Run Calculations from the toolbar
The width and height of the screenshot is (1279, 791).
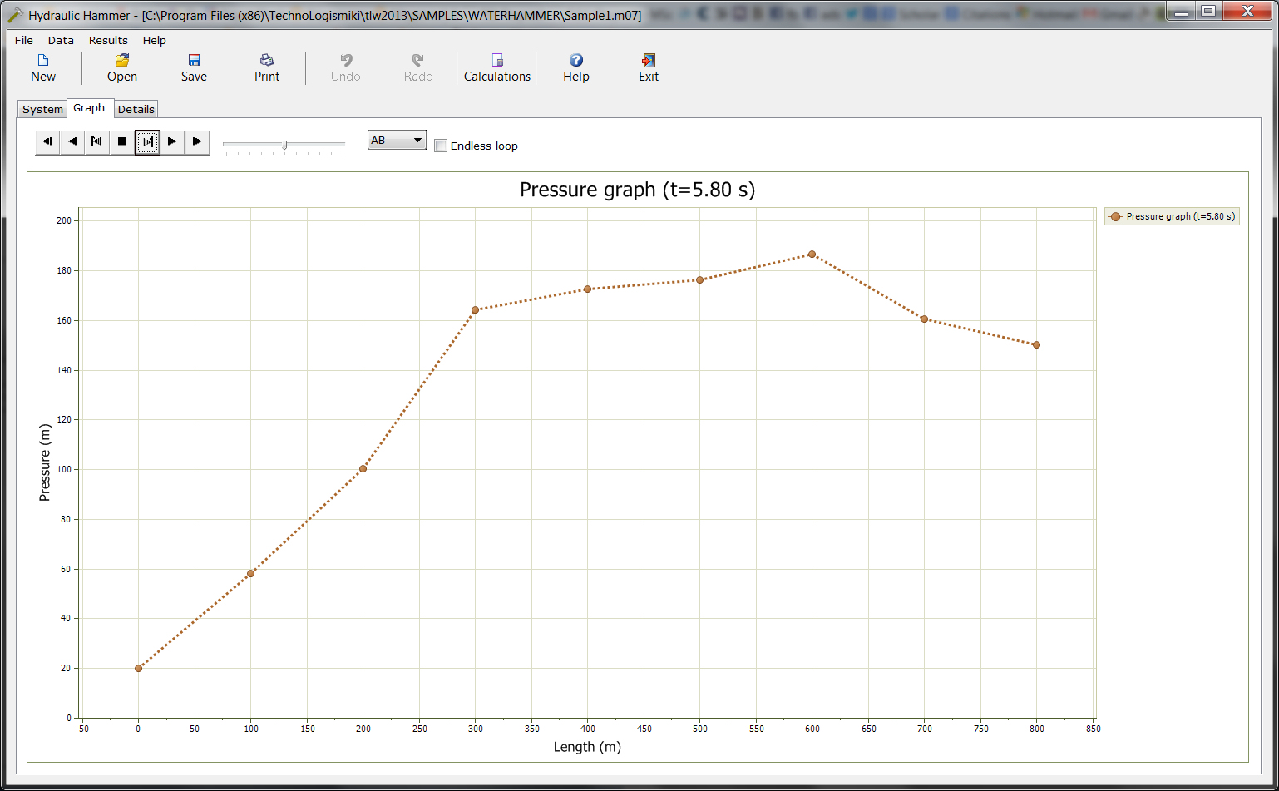tap(496, 67)
